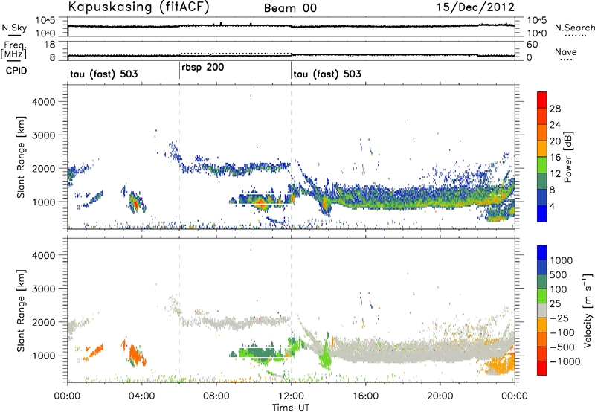This screenshot has width=595, height=412.
Task: Click the '16:00' time tick label
Action: (365, 396)
